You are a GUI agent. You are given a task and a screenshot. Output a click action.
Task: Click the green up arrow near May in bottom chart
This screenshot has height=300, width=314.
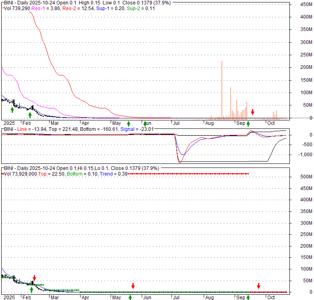coord(130,297)
